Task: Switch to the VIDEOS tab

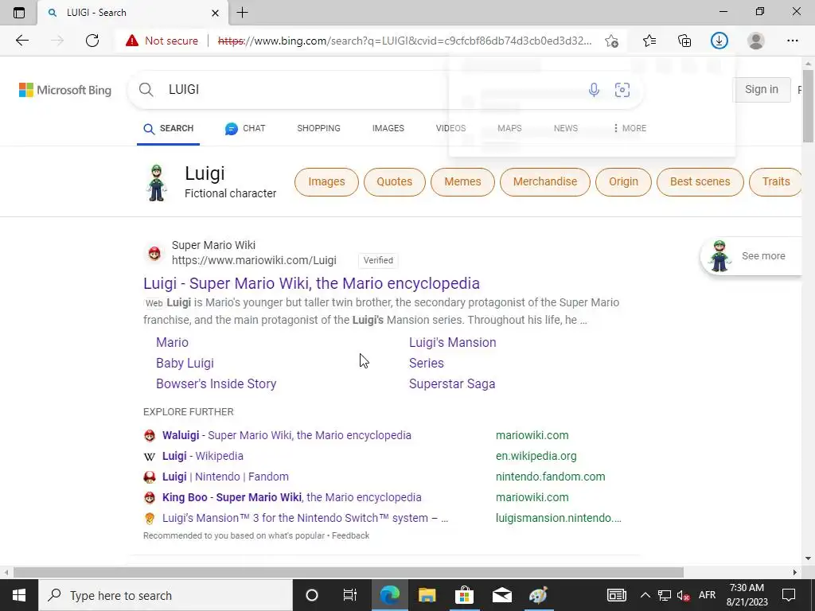Action: (450, 128)
